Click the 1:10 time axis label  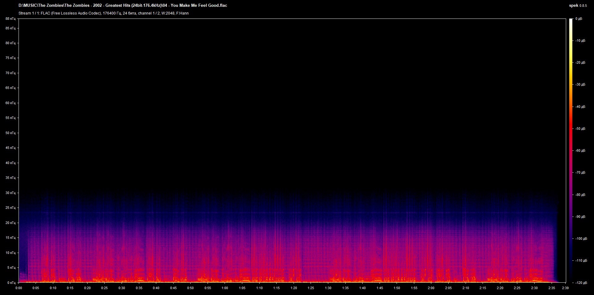[259, 288]
